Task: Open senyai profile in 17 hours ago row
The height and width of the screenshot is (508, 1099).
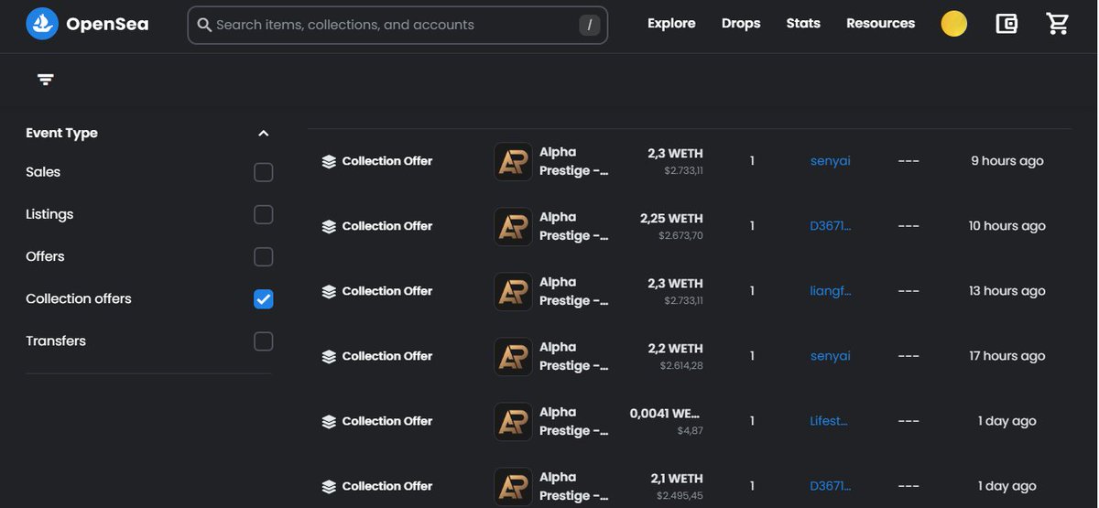Action: coord(830,356)
